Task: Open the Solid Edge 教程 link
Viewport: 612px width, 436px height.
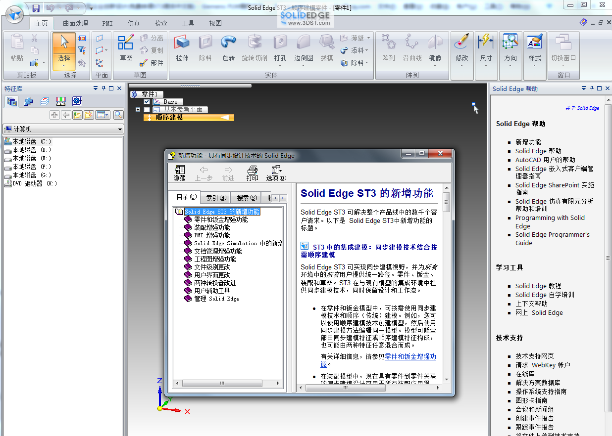Action: click(x=538, y=286)
